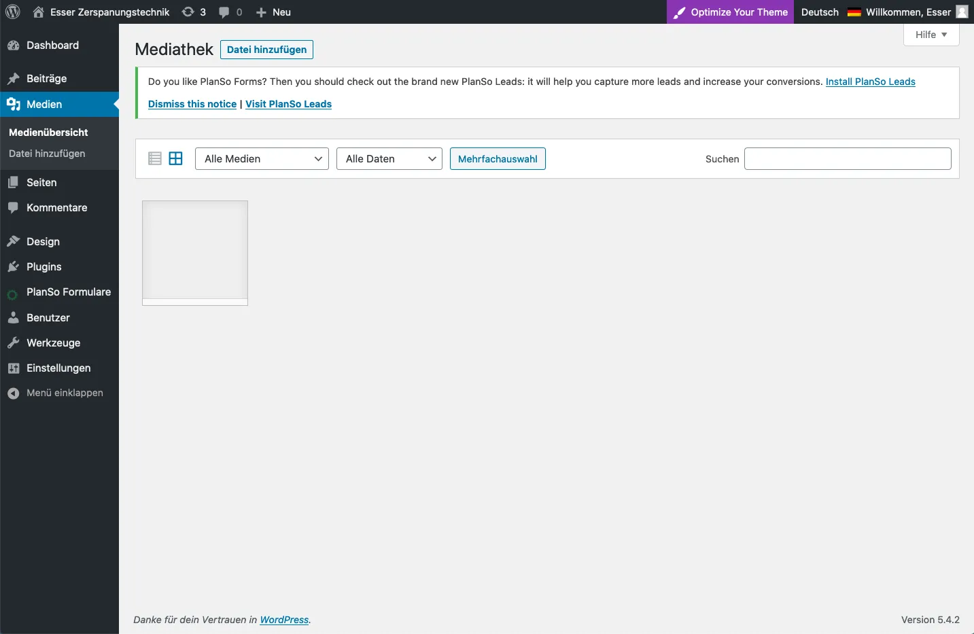This screenshot has width=974, height=634.
Task: Click the paintbrush icon of Optimize Your Theme
Action: point(679,12)
